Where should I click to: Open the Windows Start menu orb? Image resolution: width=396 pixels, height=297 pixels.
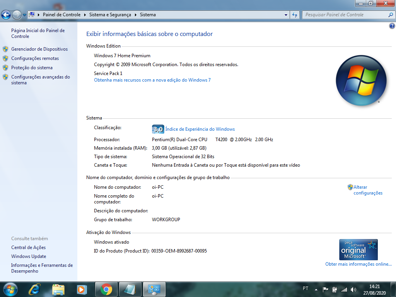click(x=10, y=289)
